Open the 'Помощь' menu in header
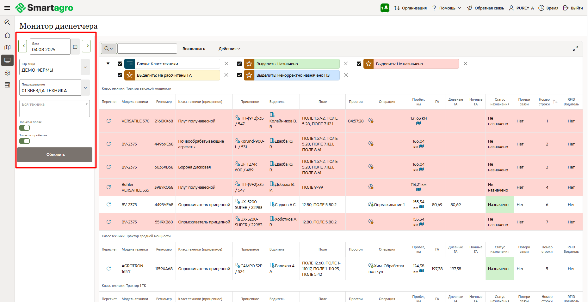This screenshot has width=588, height=302. pos(447,8)
